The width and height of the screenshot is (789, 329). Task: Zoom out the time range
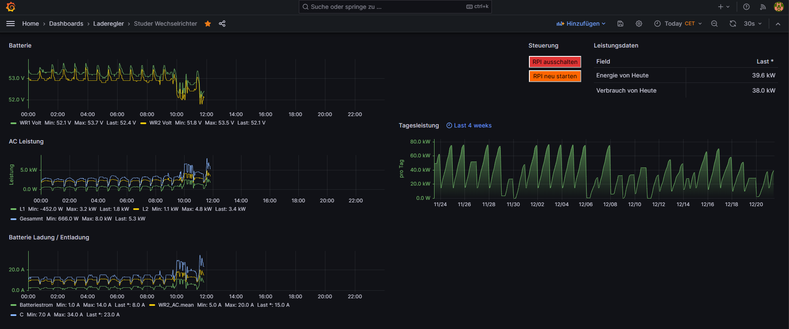pos(714,24)
